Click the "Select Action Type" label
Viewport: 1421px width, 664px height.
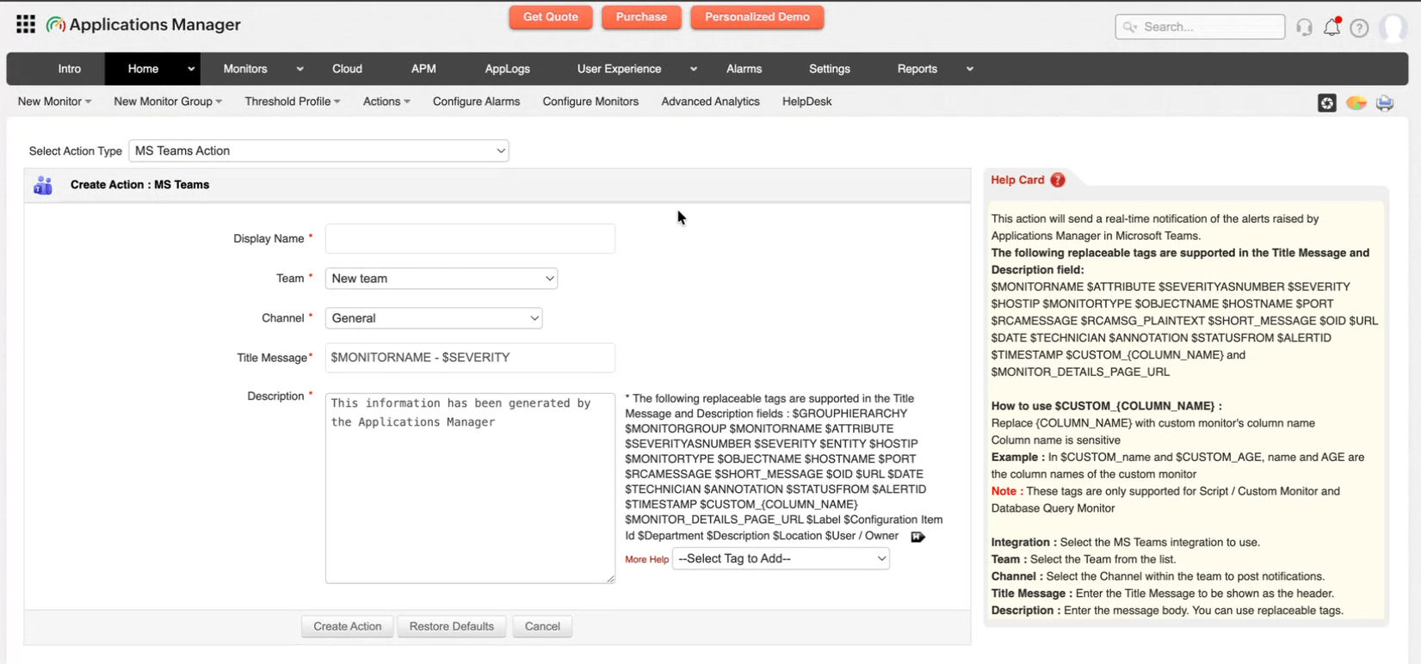[76, 151]
